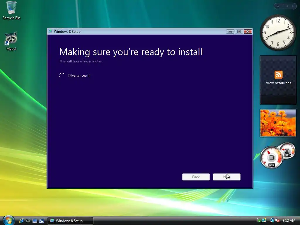Click the 'Please wait' status text
This screenshot has height=225, width=300.
(x=79, y=76)
